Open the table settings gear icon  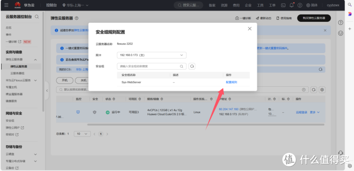(x=322, y=90)
